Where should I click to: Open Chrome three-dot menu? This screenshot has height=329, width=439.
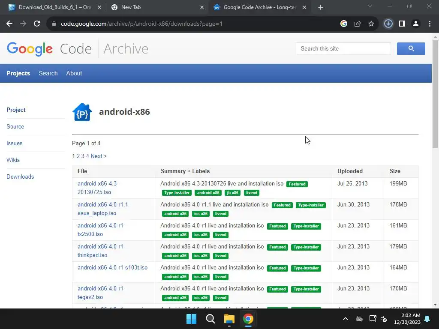(x=430, y=24)
